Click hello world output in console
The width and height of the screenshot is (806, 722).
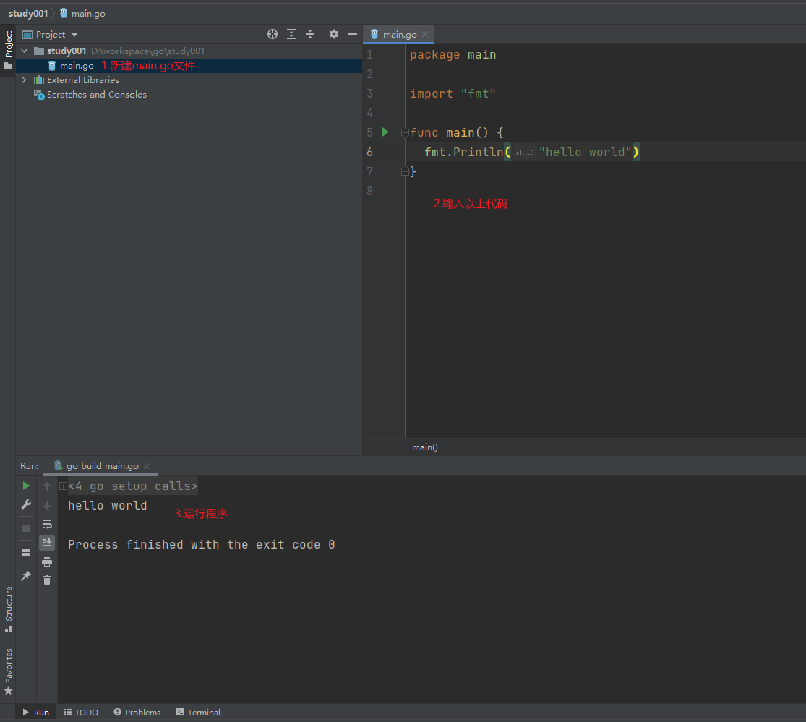coord(108,506)
